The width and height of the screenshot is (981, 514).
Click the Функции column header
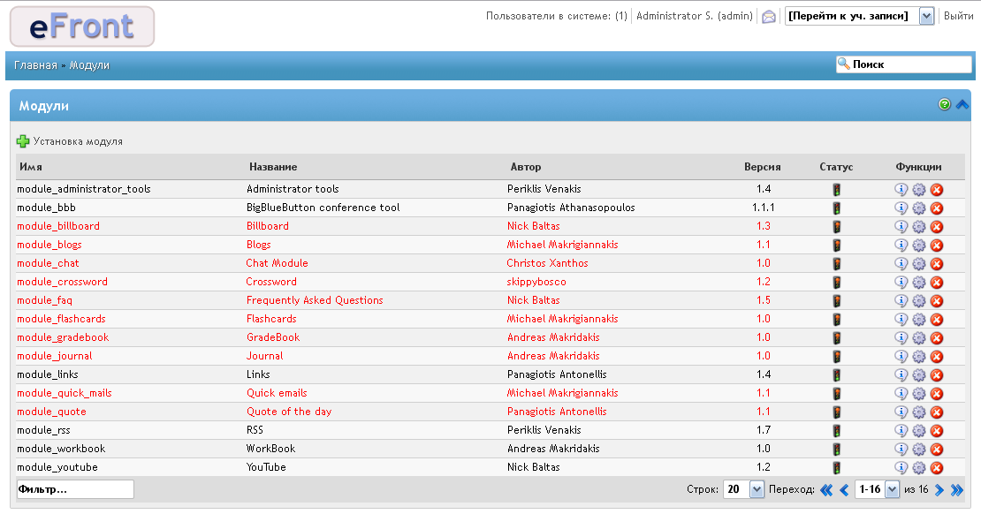(918, 167)
